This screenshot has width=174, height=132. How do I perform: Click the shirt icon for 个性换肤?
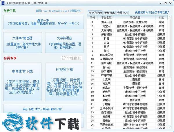(x=64, y=58)
